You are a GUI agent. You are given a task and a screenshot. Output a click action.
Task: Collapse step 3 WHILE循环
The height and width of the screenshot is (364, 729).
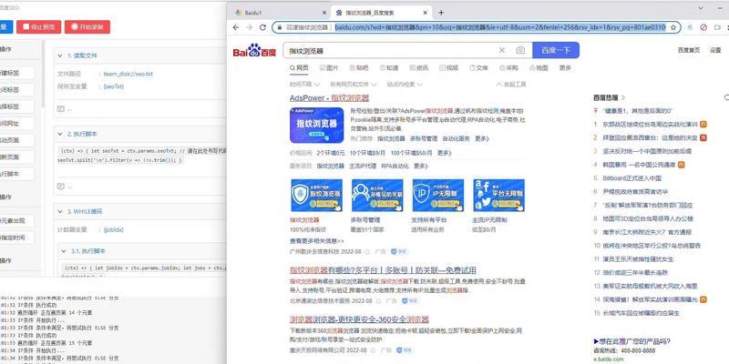pyautogui.click(x=60, y=211)
